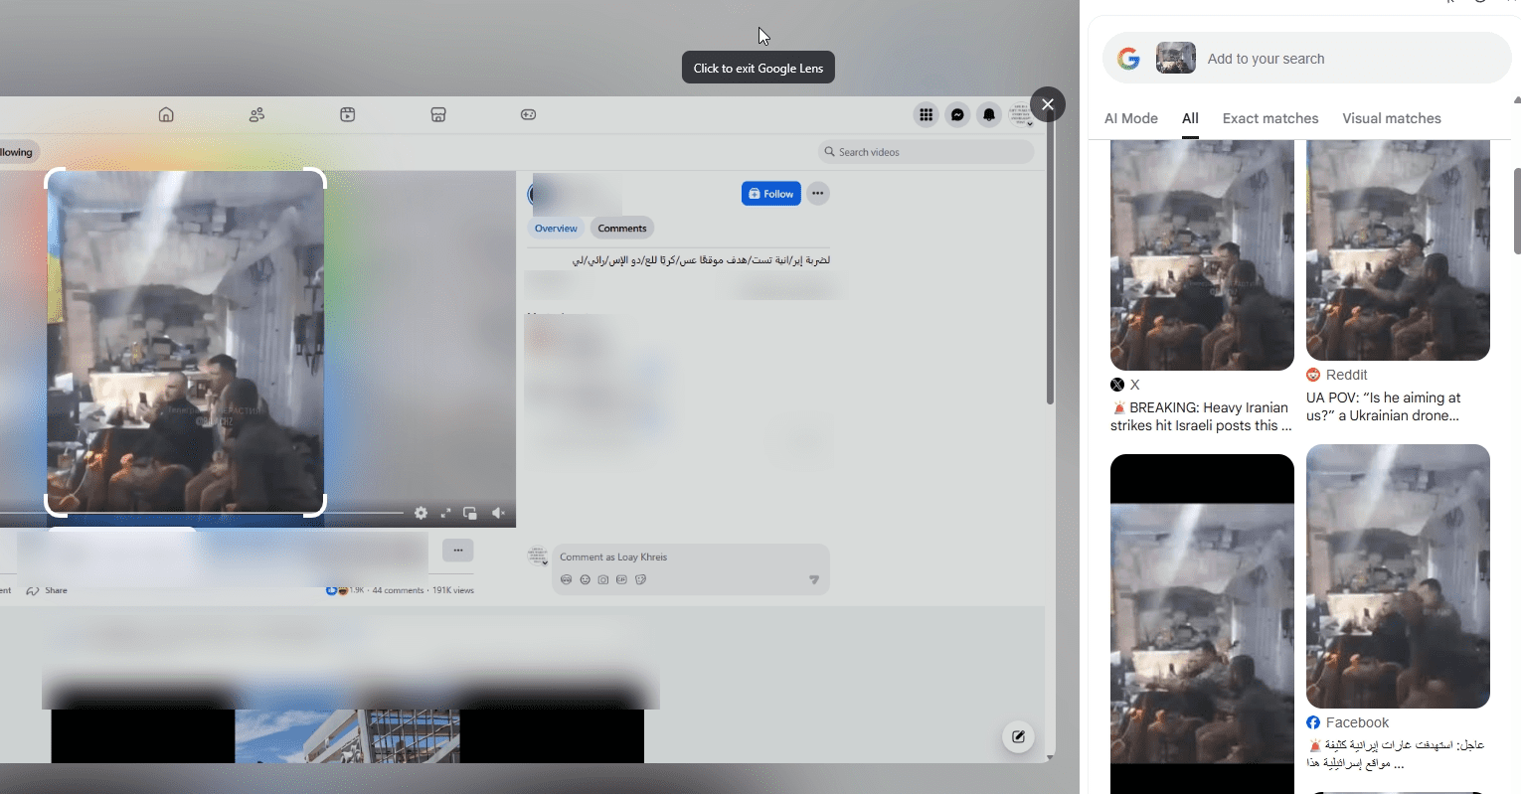Open the Facebook Marketplace icon
The height and width of the screenshot is (794, 1521).
pos(438,114)
